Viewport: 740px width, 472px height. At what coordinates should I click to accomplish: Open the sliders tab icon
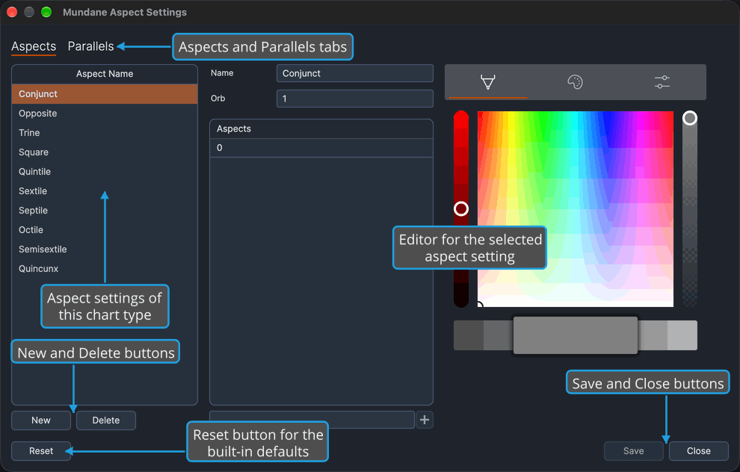point(662,82)
